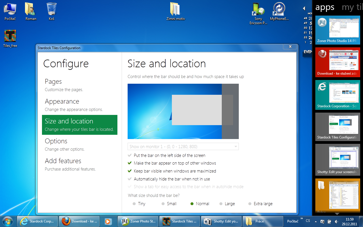Open the Počítač desktop icon

[x=10, y=11]
